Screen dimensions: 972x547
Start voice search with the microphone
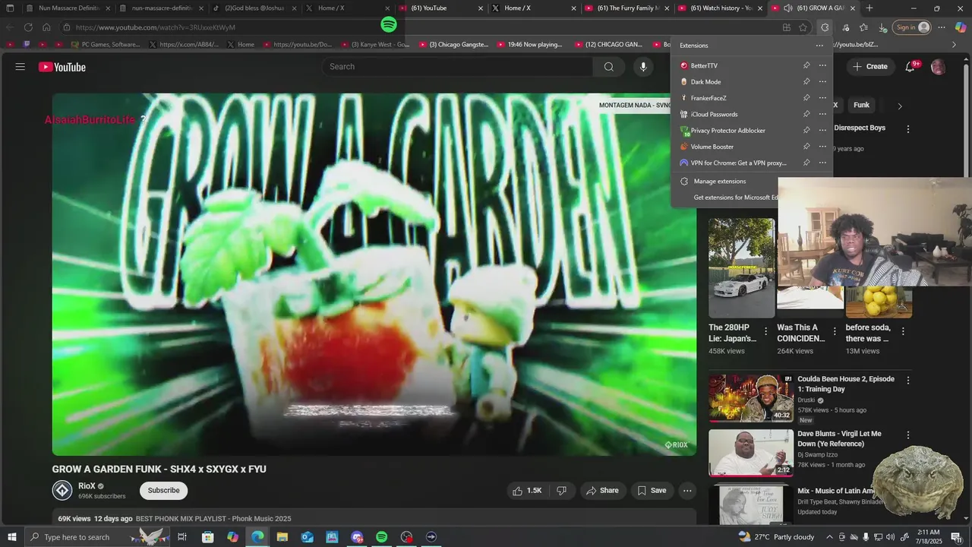[x=643, y=67]
